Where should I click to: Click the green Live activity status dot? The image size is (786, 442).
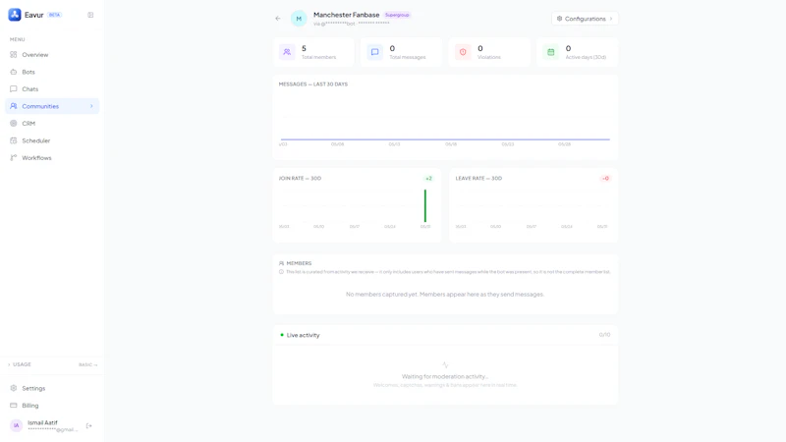[282, 335]
